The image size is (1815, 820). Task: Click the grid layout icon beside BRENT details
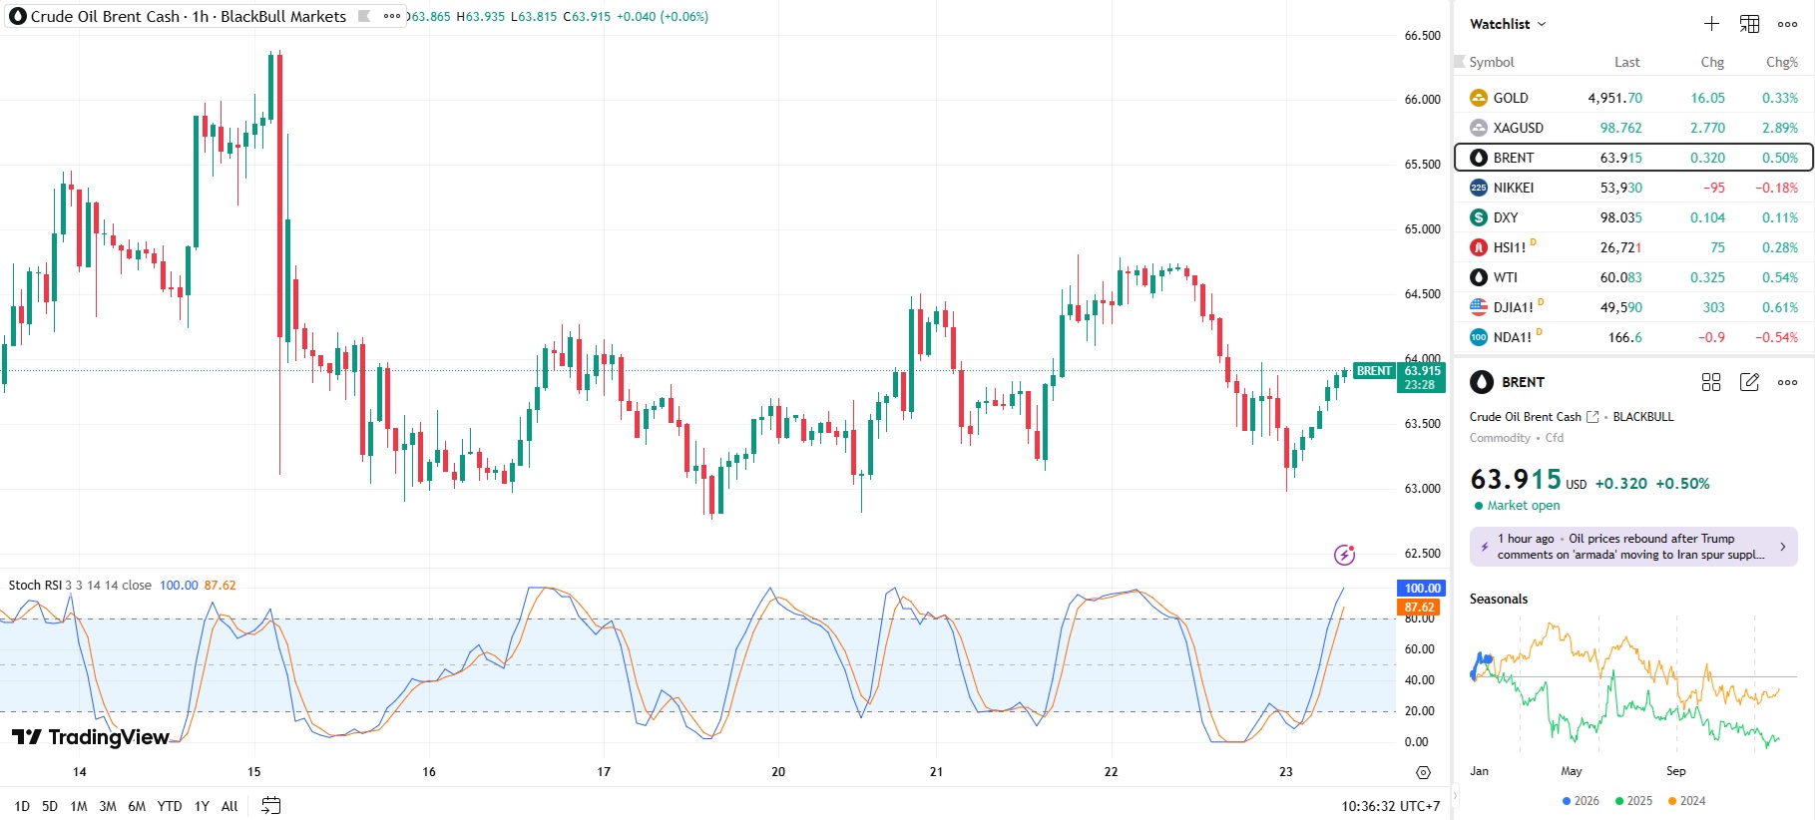[1711, 382]
